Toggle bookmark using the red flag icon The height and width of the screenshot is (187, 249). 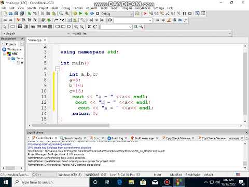point(18,20)
